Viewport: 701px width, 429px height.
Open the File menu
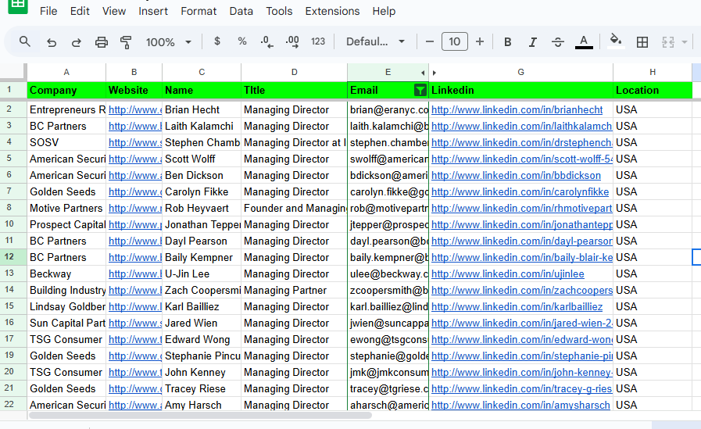pos(48,11)
